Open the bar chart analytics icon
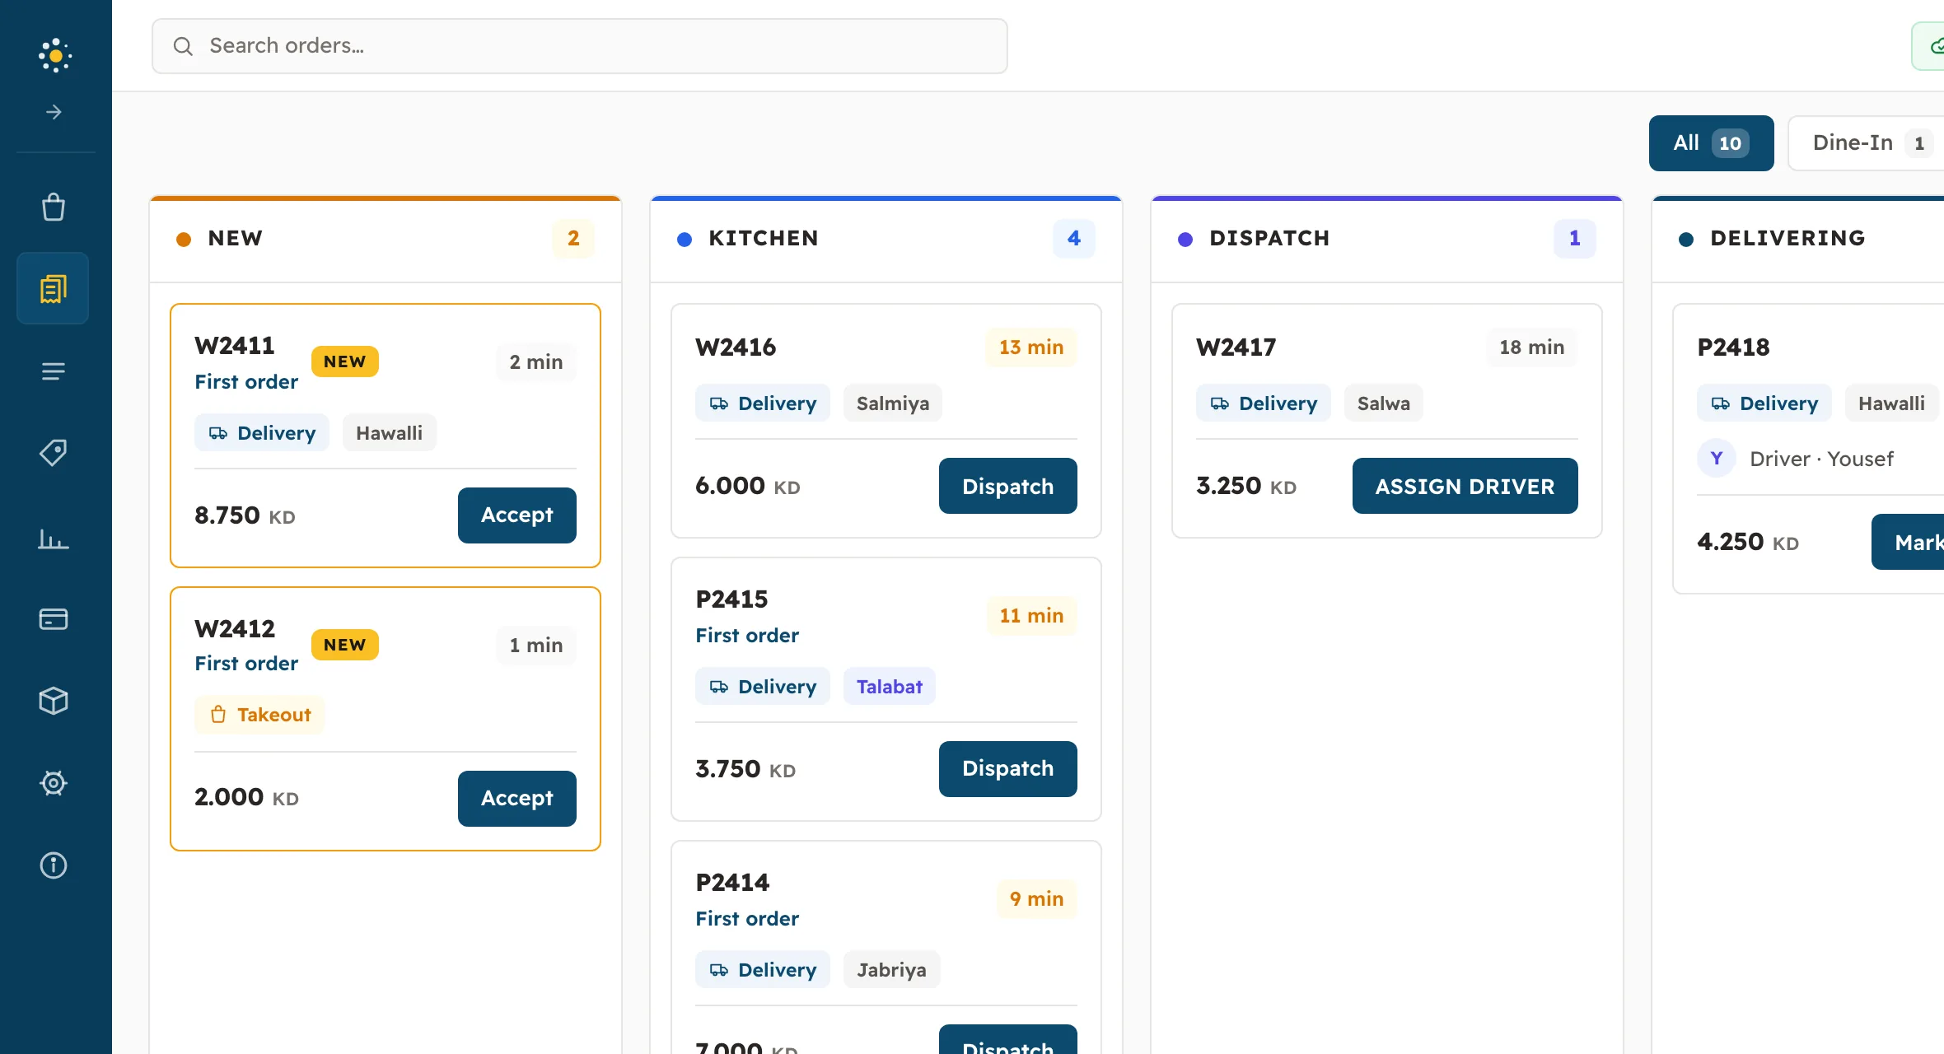 point(54,539)
